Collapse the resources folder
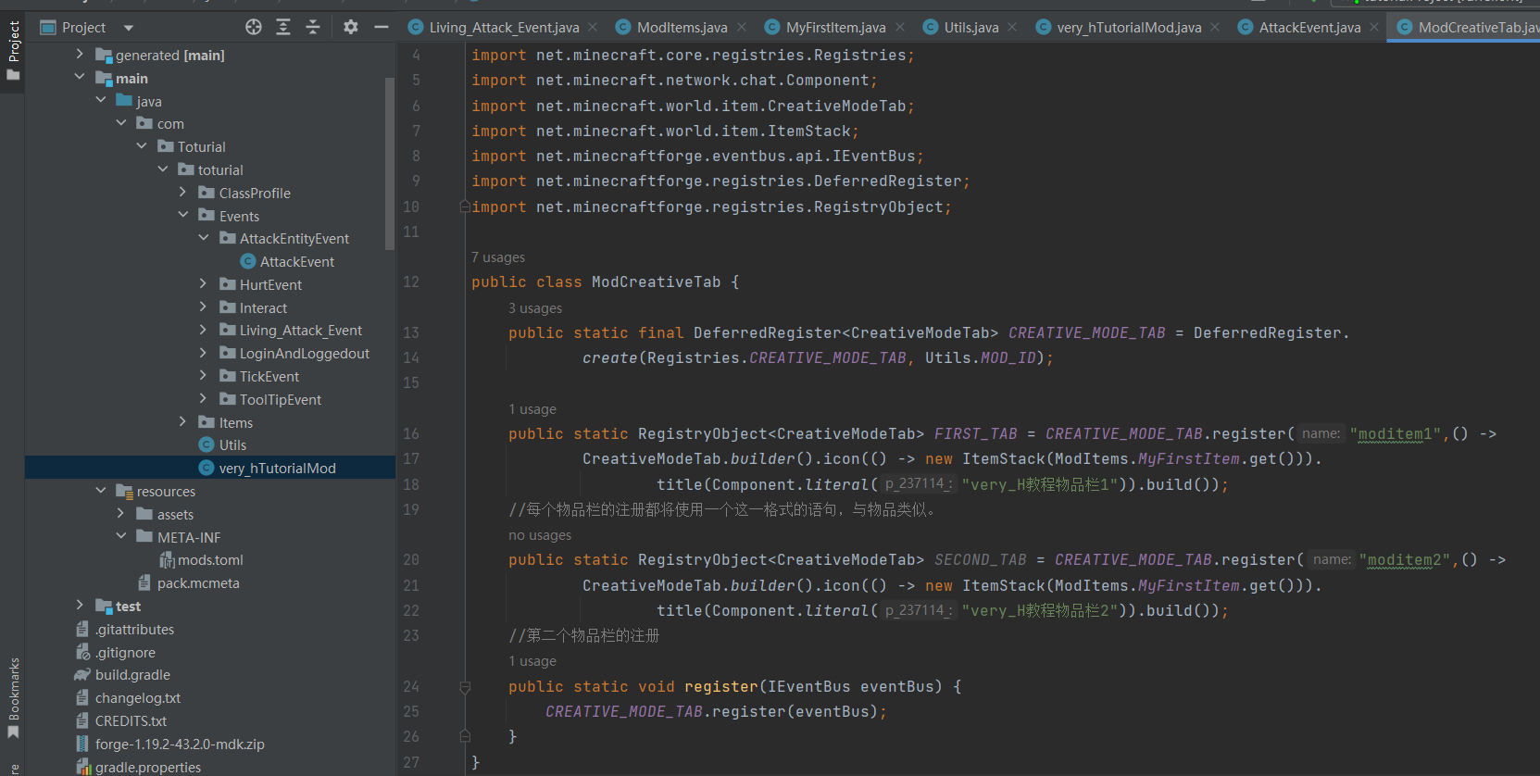This screenshot has width=1540, height=776. 100,490
